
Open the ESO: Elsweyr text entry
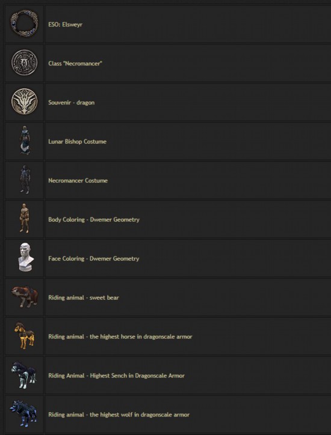pyautogui.click(x=66, y=25)
